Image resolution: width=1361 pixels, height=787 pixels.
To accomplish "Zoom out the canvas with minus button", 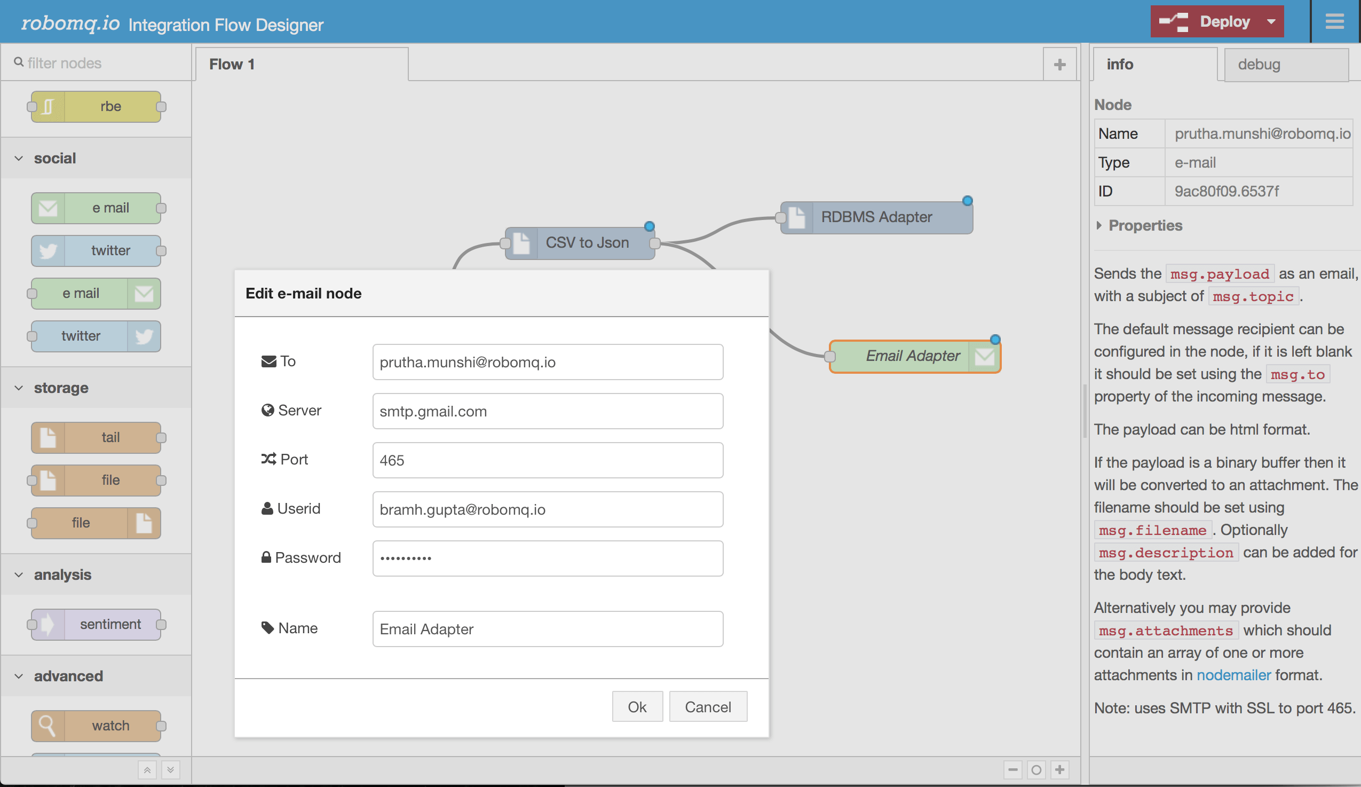I will [x=1012, y=770].
